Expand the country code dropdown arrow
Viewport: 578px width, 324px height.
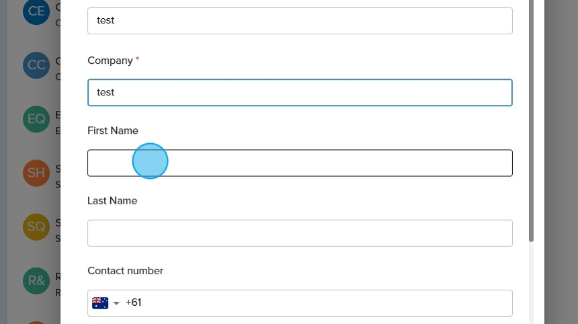[116, 303]
